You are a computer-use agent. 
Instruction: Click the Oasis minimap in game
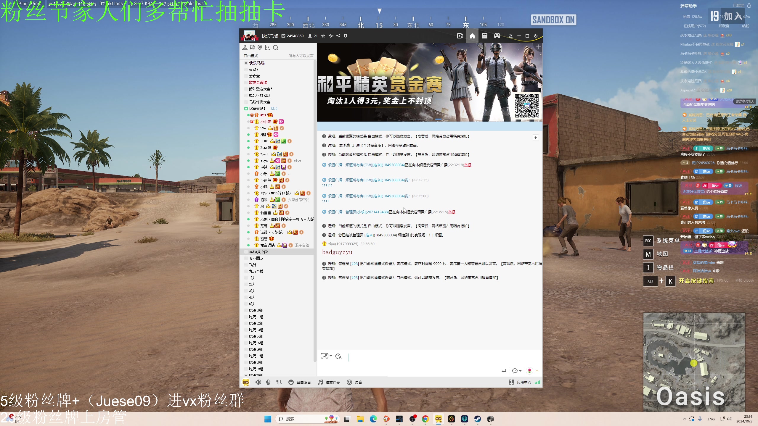point(694,362)
